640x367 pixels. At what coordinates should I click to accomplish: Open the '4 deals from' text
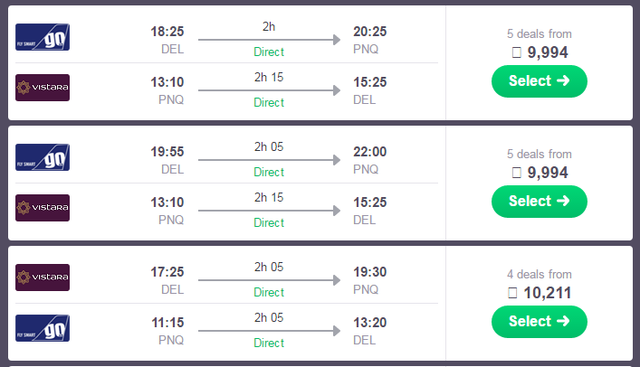pos(540,275)
